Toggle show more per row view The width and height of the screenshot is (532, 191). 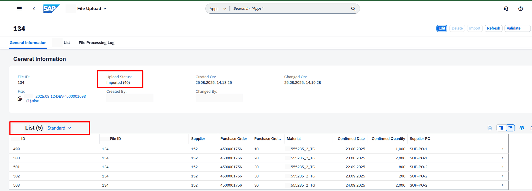pyautogui.click(x=501, y=128)
